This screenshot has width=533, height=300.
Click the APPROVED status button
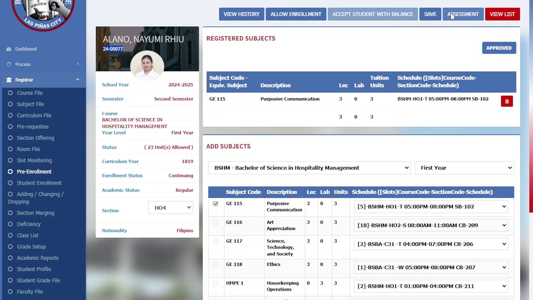click(x=499, y=48)
